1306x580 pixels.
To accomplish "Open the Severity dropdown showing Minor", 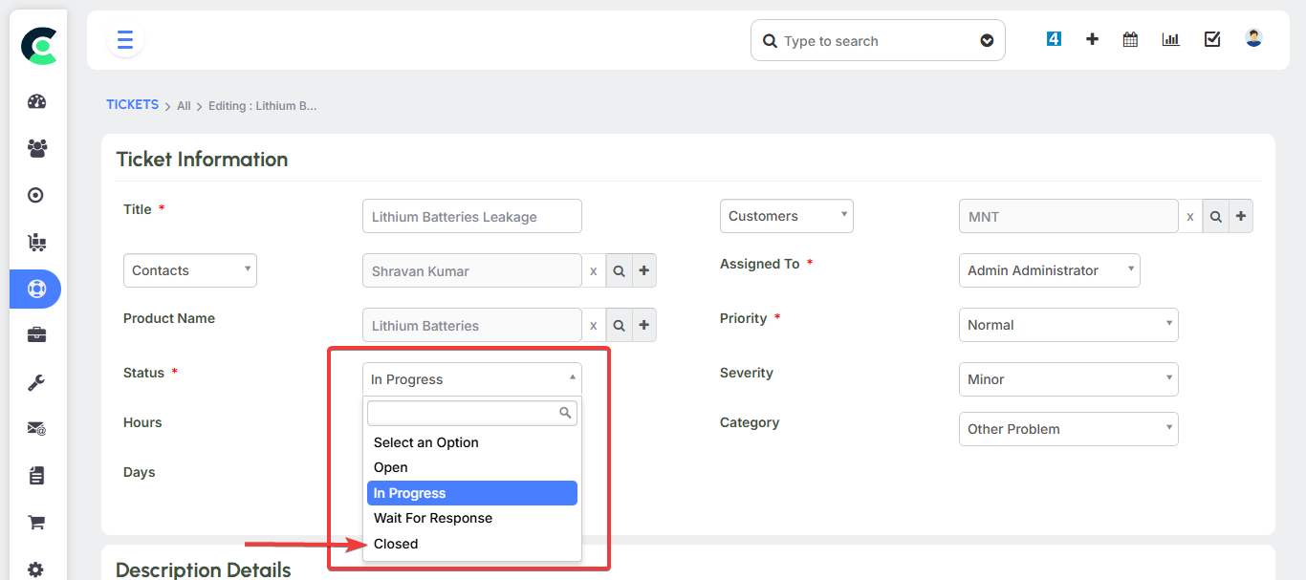I will (x=1067, y=379).
